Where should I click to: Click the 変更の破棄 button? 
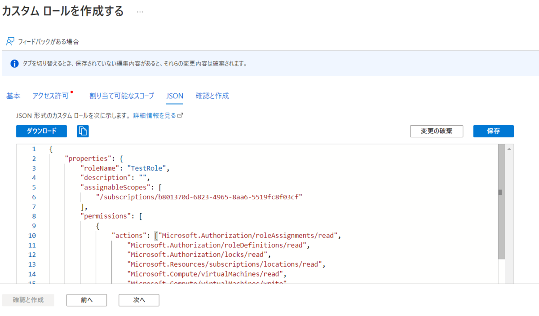coord(436,131)
